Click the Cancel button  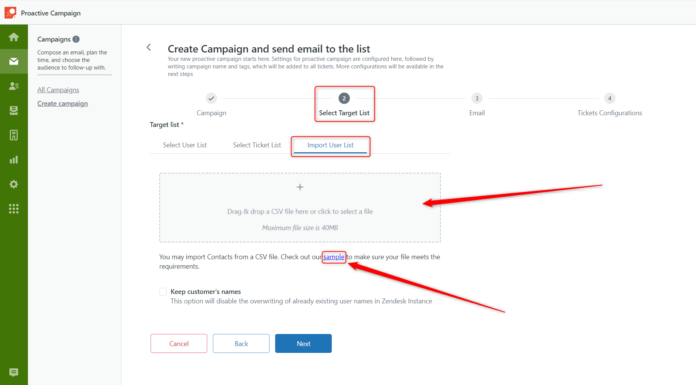click(x=179, y=343)
